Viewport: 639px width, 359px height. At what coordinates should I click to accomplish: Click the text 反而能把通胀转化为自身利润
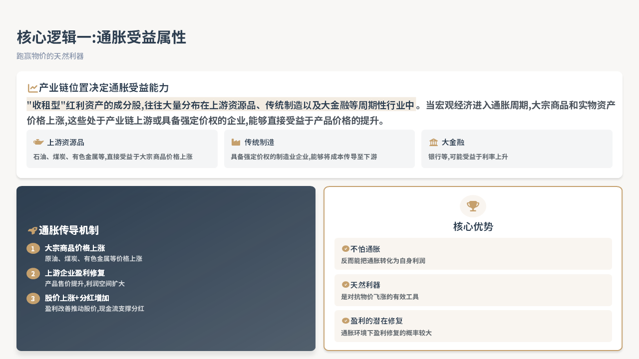(x=383, y=261)
